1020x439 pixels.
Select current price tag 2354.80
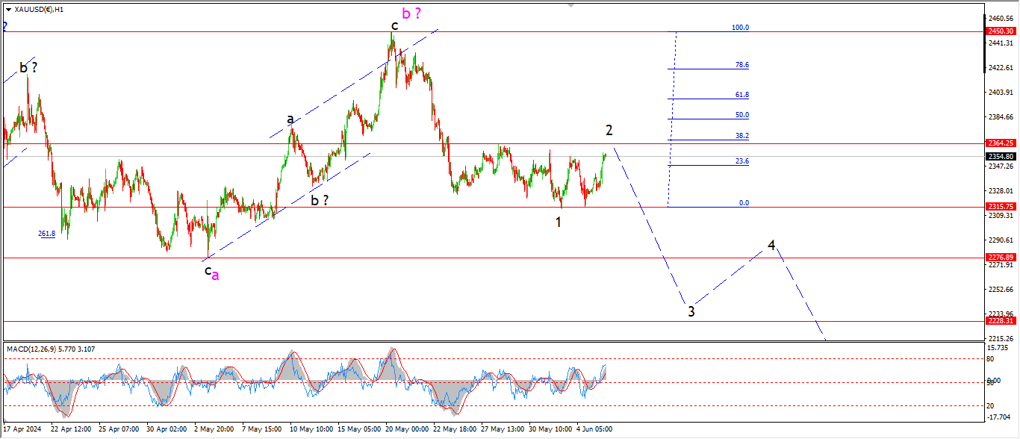1000,156
